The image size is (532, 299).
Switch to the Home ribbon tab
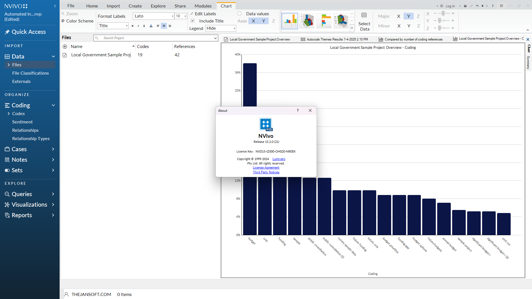tap(92, 6)
